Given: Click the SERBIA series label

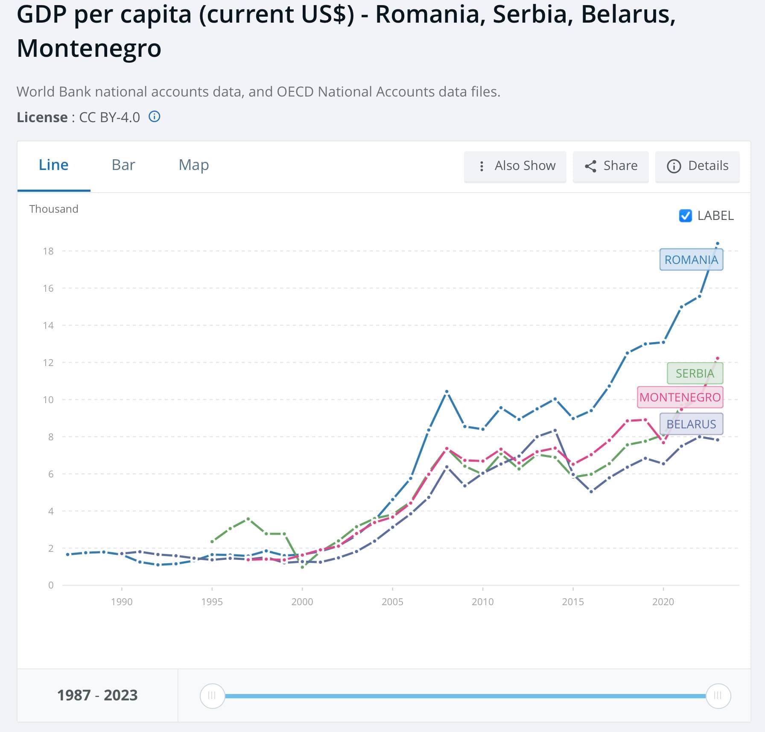Looking at the screenshot, I should point(695,373).
